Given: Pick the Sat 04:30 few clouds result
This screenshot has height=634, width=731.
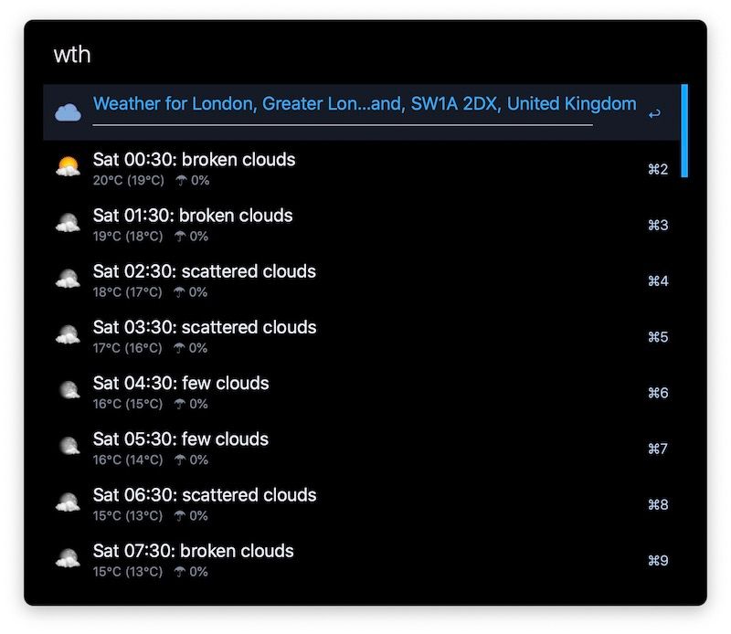Looking at the screenshot, I should 181,384.
